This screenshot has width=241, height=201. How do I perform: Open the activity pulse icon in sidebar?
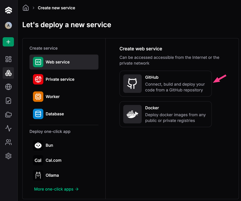8,128
